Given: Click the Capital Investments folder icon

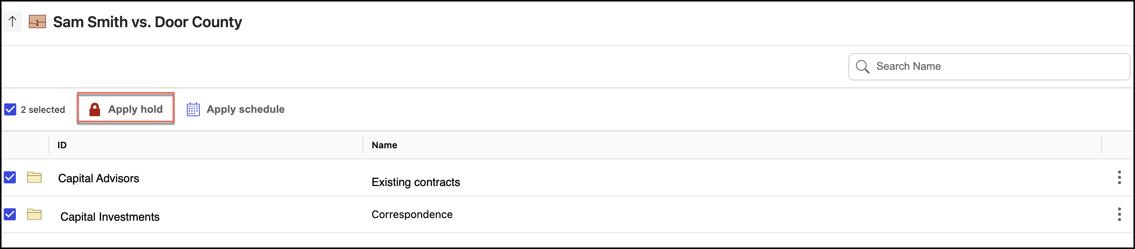Looking at the screenshot, I should pos(34,214).
